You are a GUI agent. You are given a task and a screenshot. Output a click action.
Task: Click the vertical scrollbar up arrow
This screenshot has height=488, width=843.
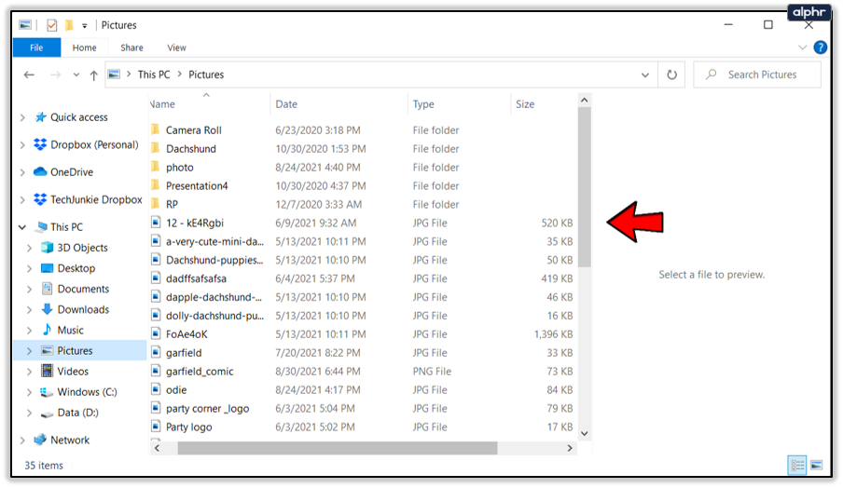pyautogui.click(x=585, y=100)
